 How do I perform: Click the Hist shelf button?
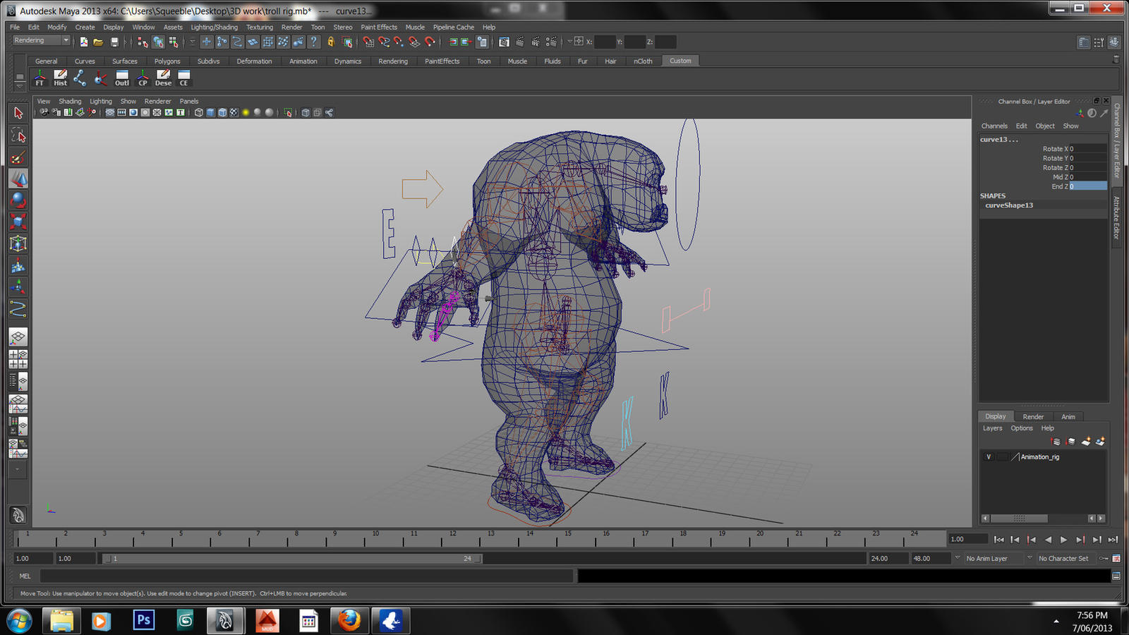point(61,78)
